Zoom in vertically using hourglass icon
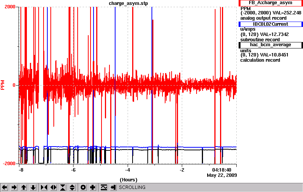This screenshot has height=192, width=303. [63, 187]
